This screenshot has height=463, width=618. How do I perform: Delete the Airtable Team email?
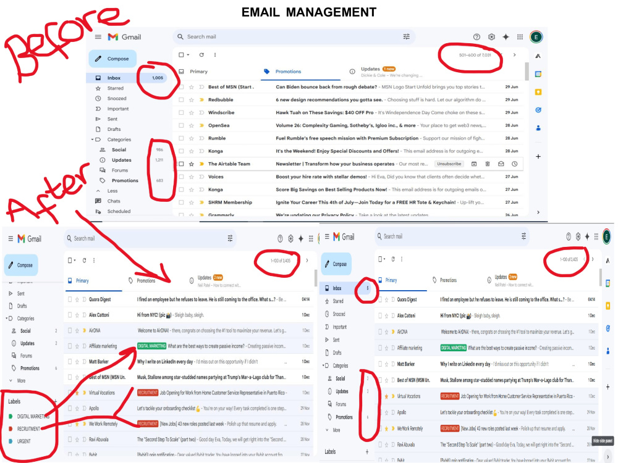[x=487, y=164]
